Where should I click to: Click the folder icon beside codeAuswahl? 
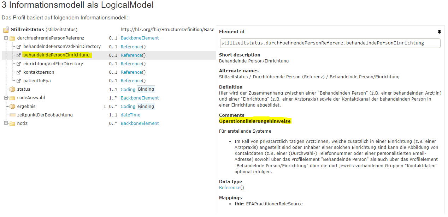pos(12,98)
